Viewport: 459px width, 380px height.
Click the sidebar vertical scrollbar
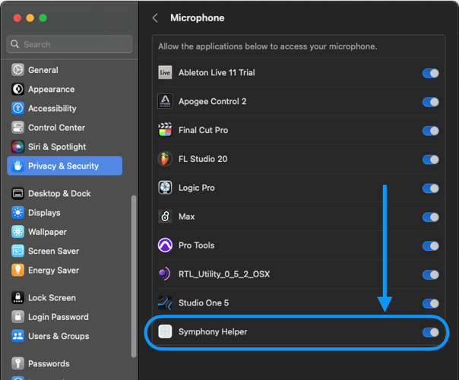pos(134,276)
